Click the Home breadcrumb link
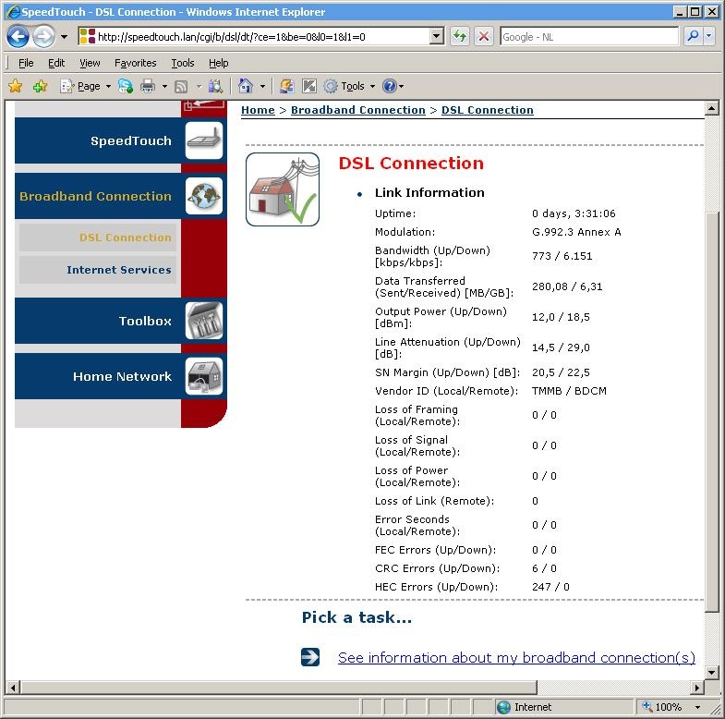The image size is (725, 719). pyautogui.click(x=258, y=110)
